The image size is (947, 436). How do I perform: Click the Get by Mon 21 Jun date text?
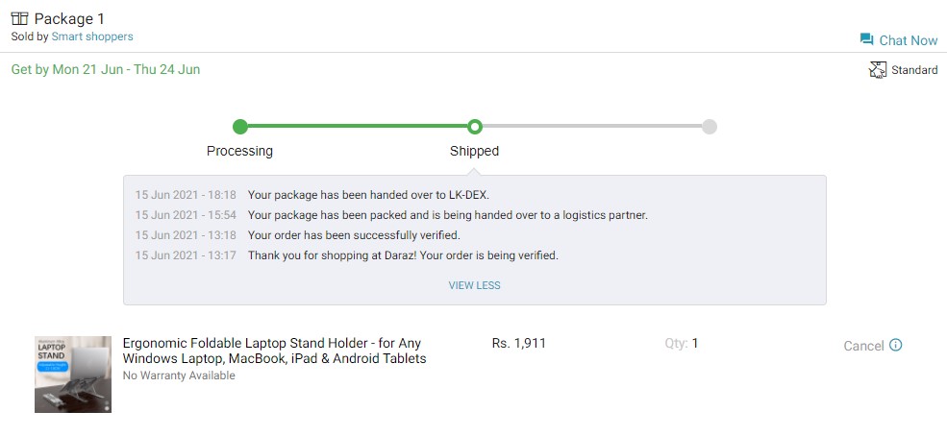[106, 69]
